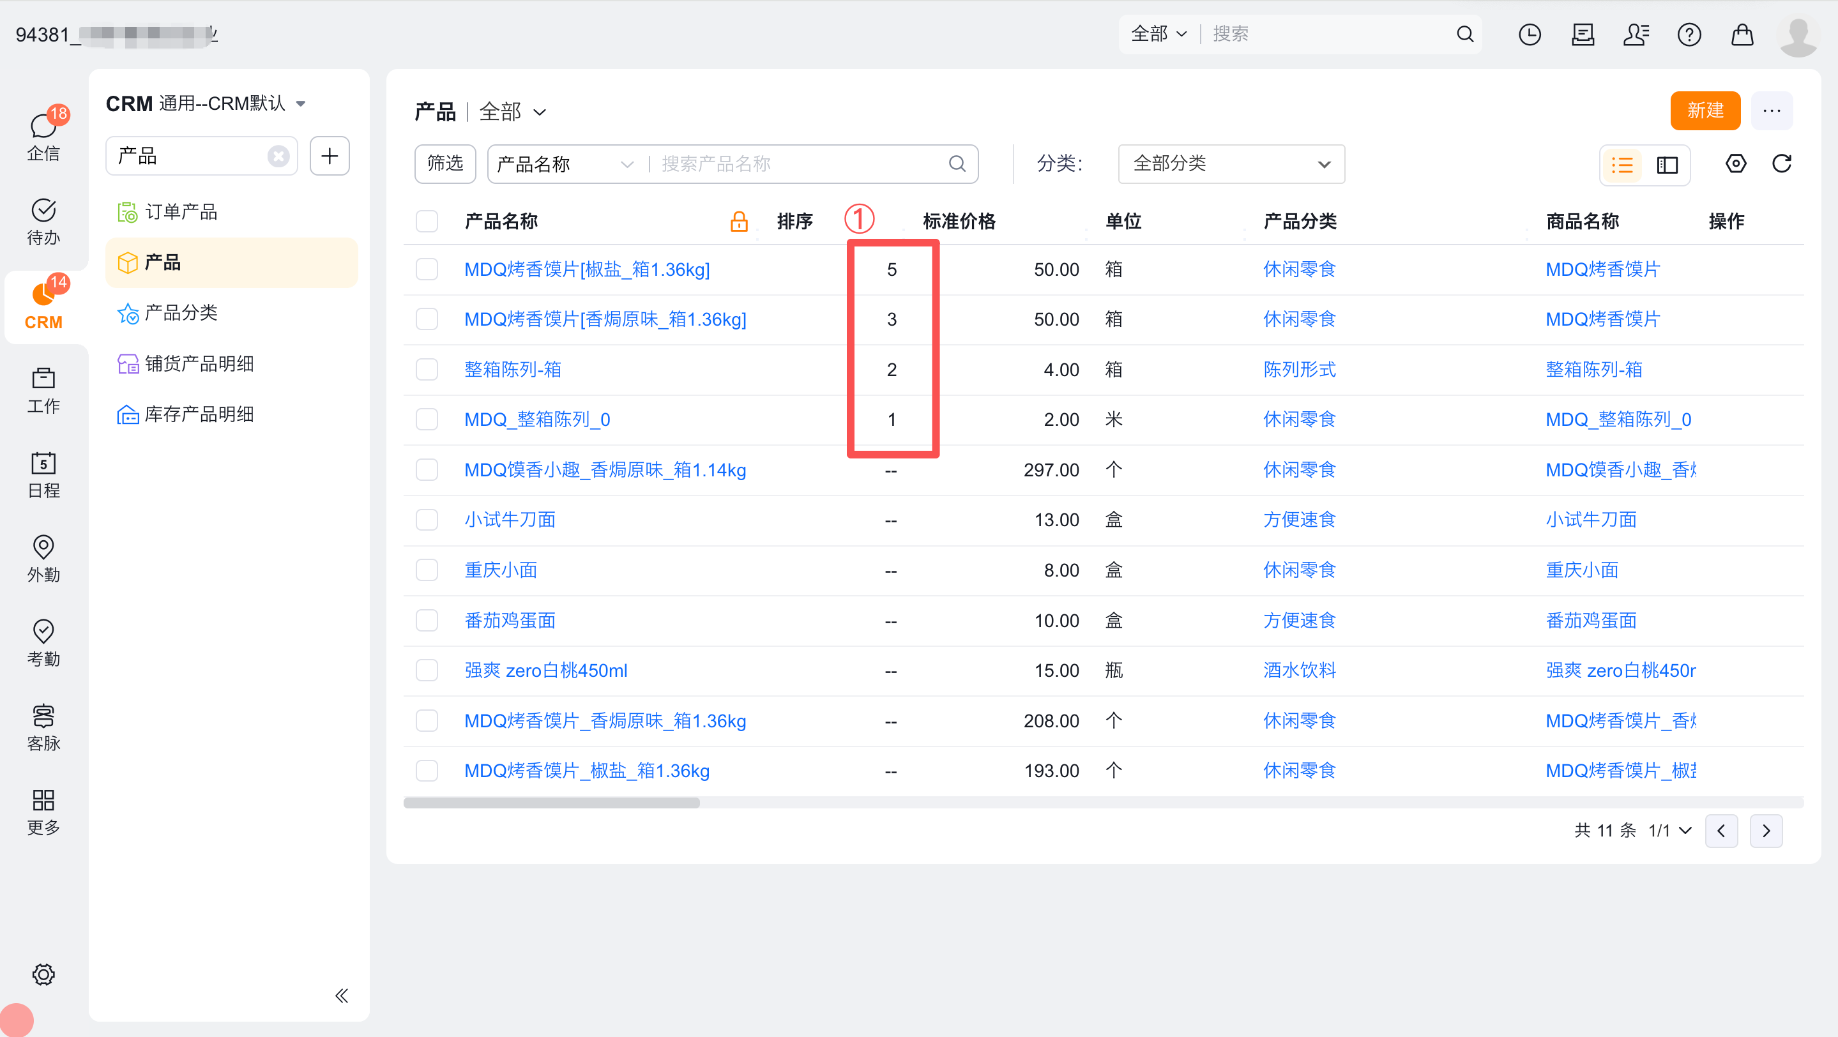1838x1037 pixels.
Task: Select checkbox for 重庆小面 row
Action: [427, 570]
